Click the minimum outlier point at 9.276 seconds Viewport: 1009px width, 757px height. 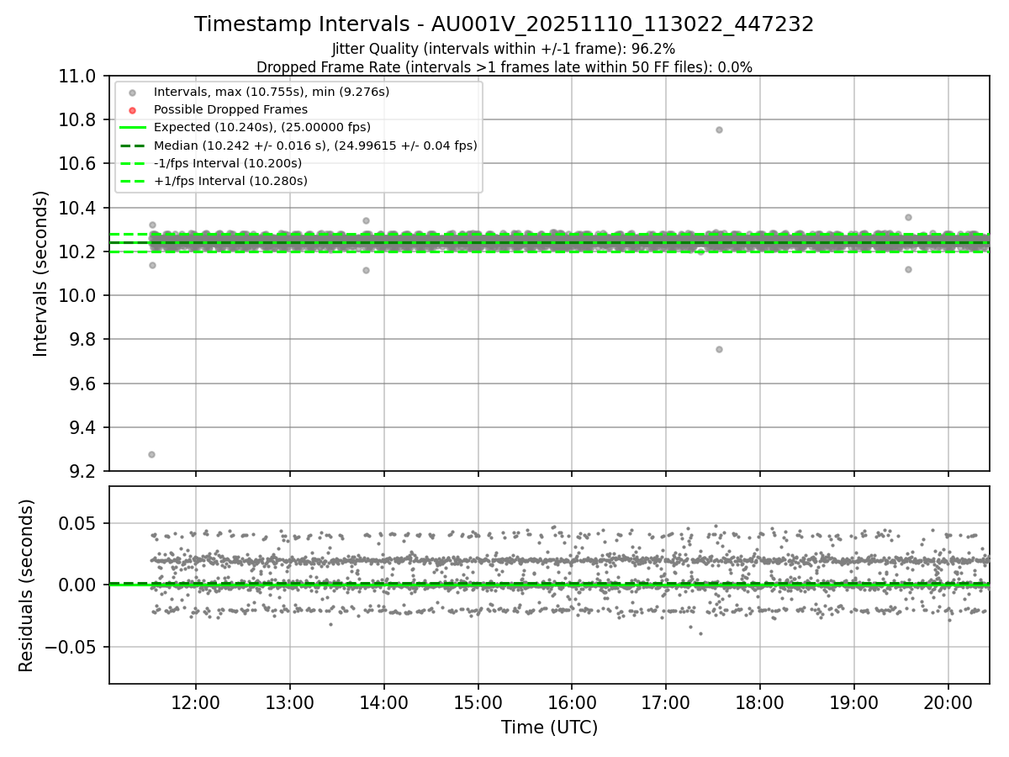151,454
